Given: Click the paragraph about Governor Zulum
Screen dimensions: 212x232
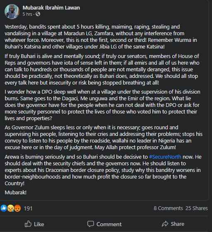Looking at the screenshot, I should tap(104, 137).
